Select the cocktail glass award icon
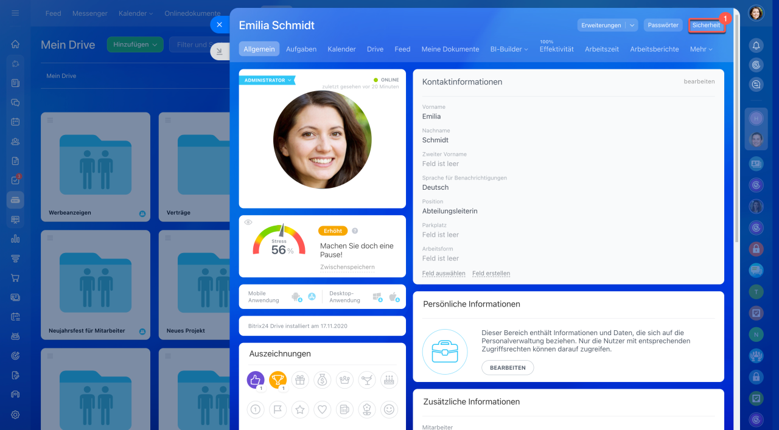The image size is (779, 430). coord(367,380)
